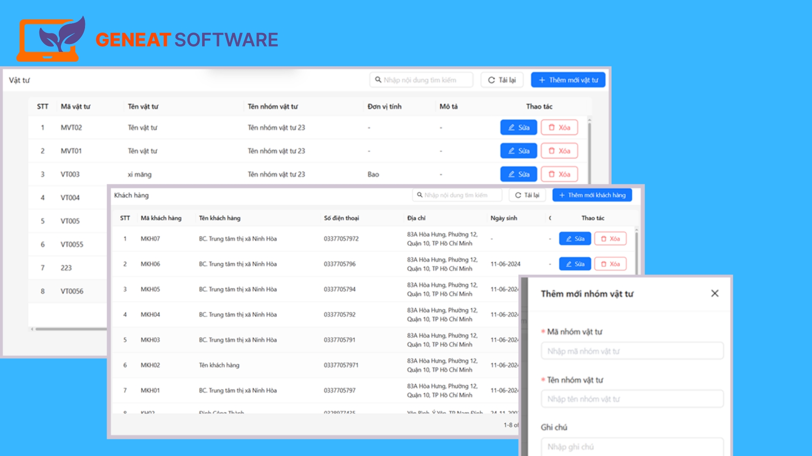Click Tên vật tư column header
The width and height of the screenshot is (812, 456).
(143, 106)
